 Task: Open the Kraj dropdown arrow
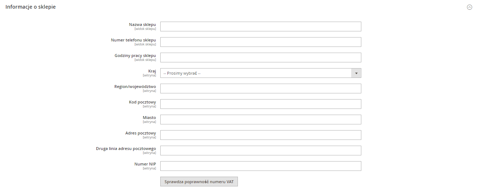pyautogui.click(x=356, y=73)
